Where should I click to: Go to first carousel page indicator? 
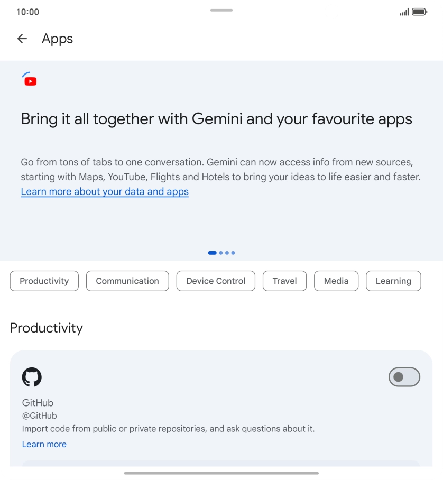pos(212,253)
